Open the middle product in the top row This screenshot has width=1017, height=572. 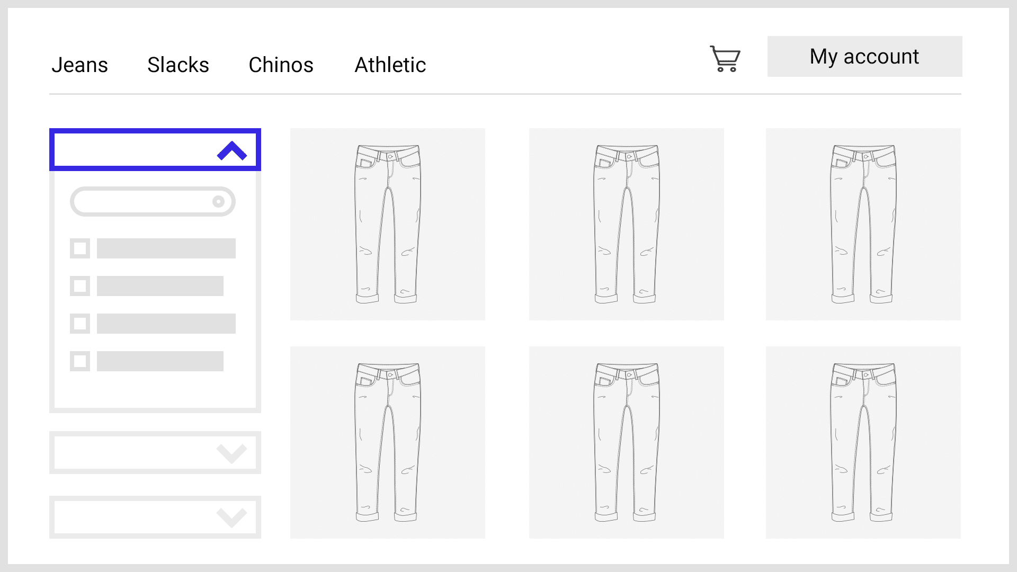click(x=627, y=224)
